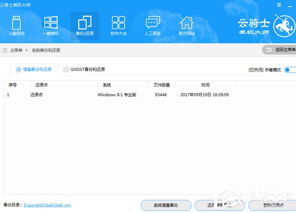The width and height of the screenshot is (296, 213).
Task: Open the 软件大全 section
Action: (119, 25)
